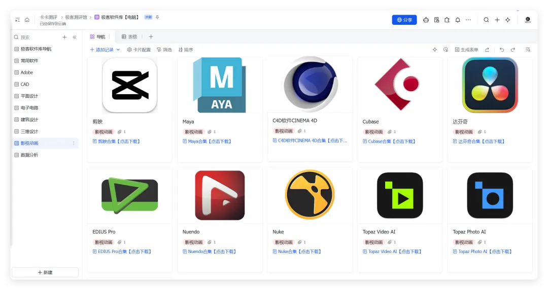Open the dots menu on the 导航 tab
The width and height of the screenshot is (548, 290).
[x=110, y=36]
